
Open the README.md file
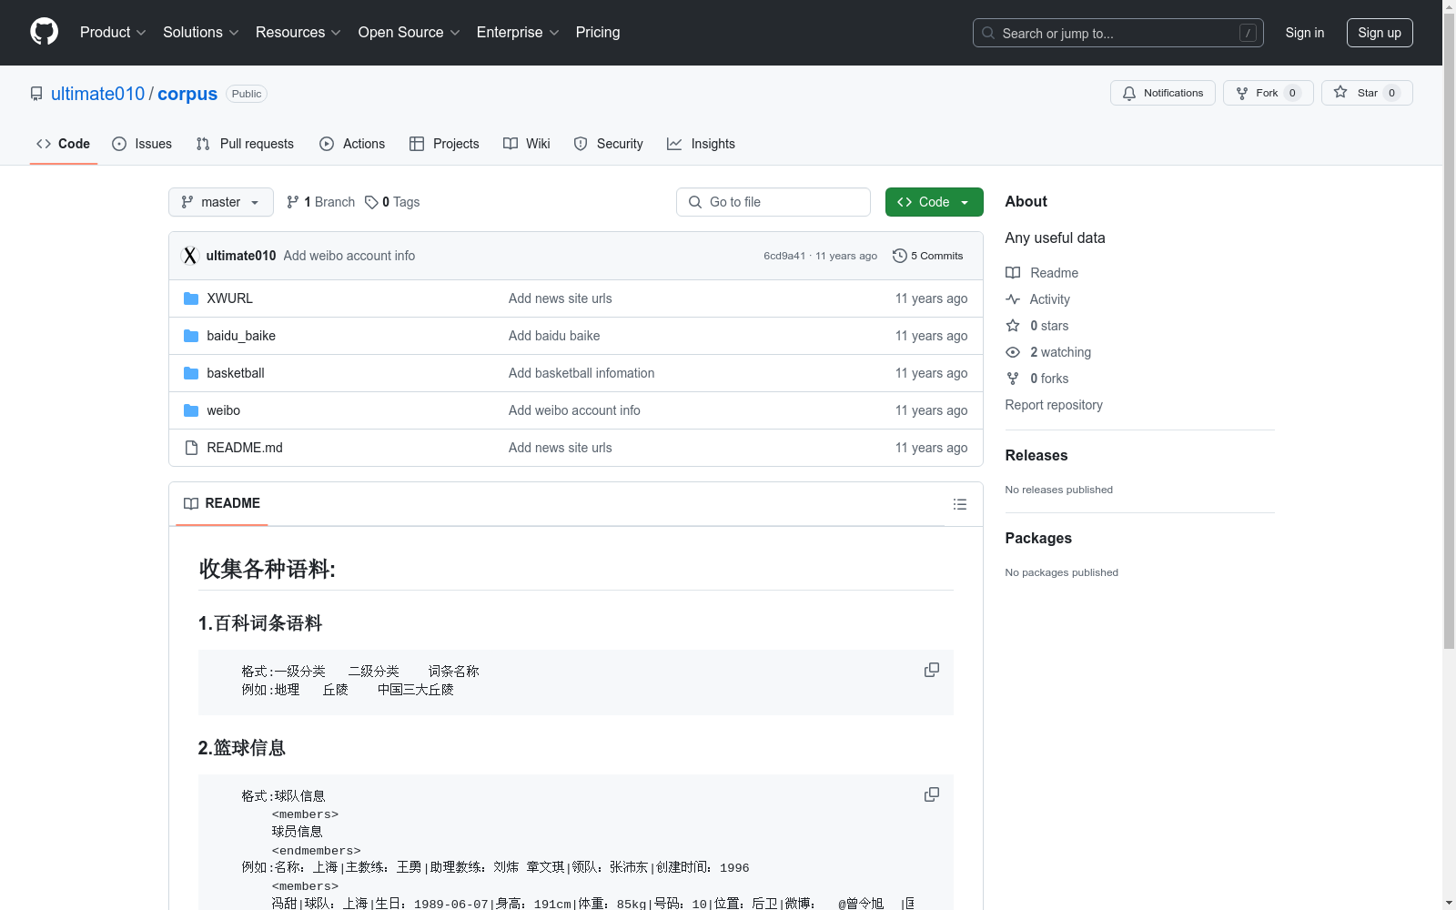[245, 448]
